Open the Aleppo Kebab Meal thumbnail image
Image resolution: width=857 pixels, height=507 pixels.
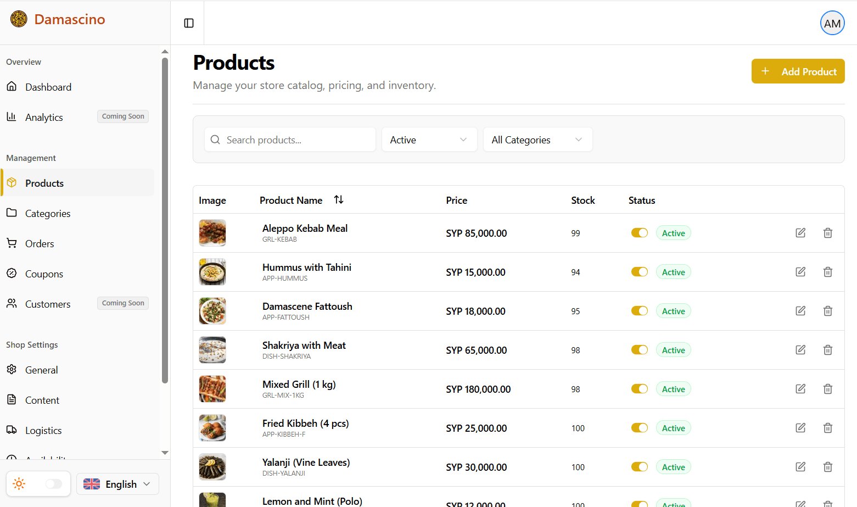click(212, 233)
